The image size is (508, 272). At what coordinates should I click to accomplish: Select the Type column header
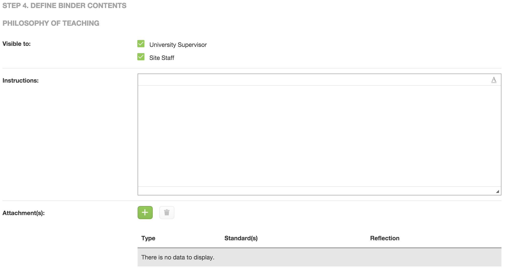click(148, 238)
